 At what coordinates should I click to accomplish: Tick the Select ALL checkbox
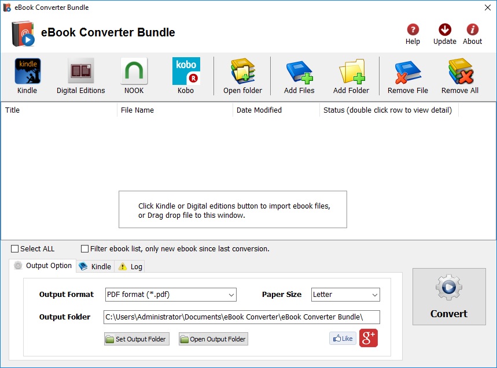point(14,249)
